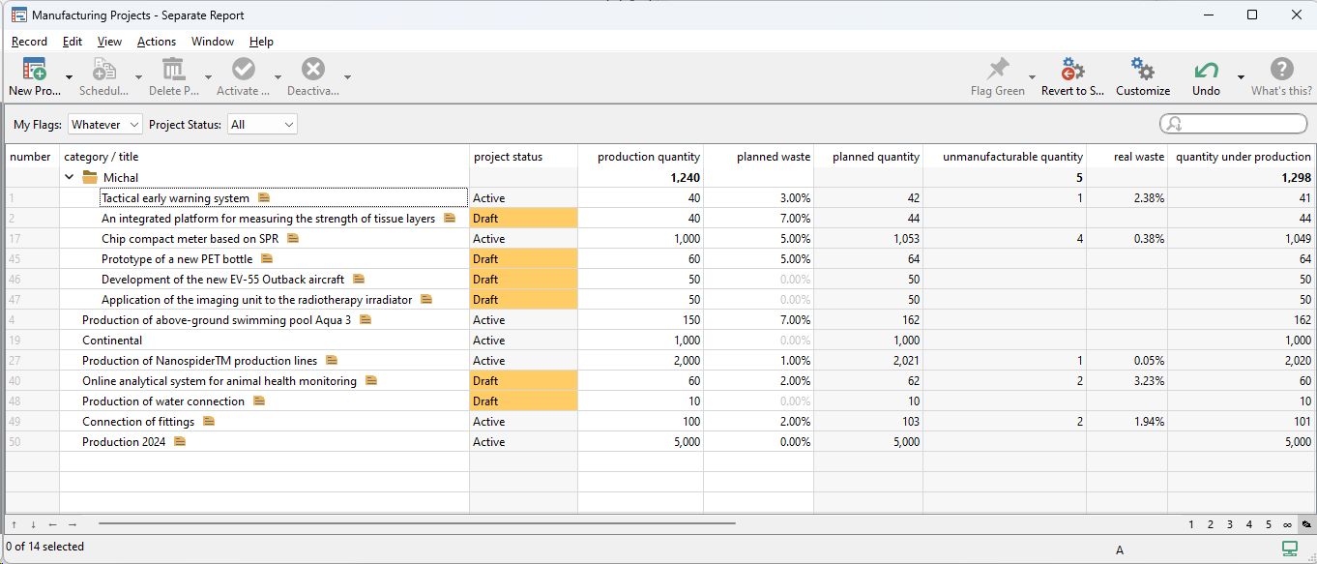Click the Revert to Standard gears icon

pos(1071,70)
